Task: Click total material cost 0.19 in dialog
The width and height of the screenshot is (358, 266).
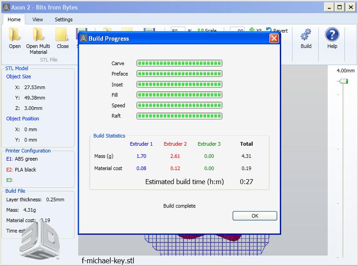Action: click(x=246, y=168)
